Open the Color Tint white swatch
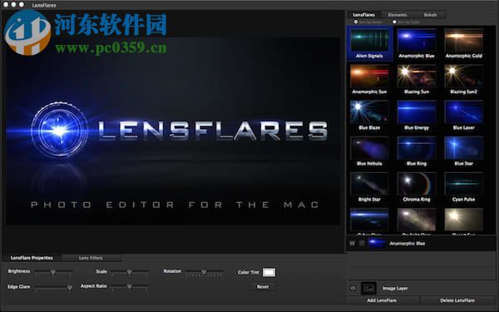The image size is (499, 312). 269,272
